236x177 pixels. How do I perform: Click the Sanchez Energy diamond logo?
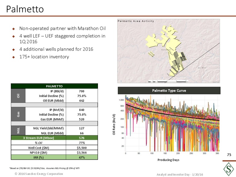pos(228,169)
